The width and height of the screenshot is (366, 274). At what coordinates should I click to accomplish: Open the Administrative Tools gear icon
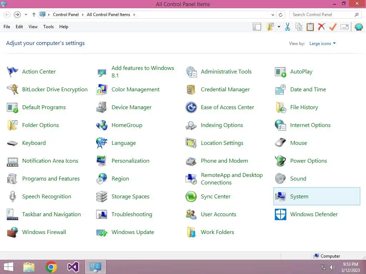(x=191, y=71)
